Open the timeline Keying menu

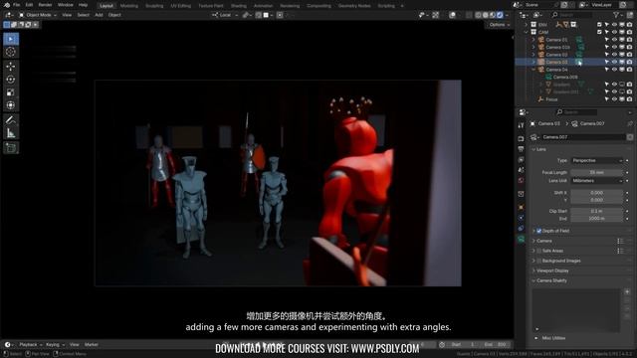[x=55, y=345]
